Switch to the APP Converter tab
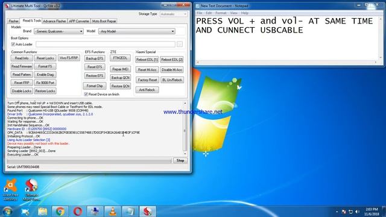386x217 pixels. [79, 21]
